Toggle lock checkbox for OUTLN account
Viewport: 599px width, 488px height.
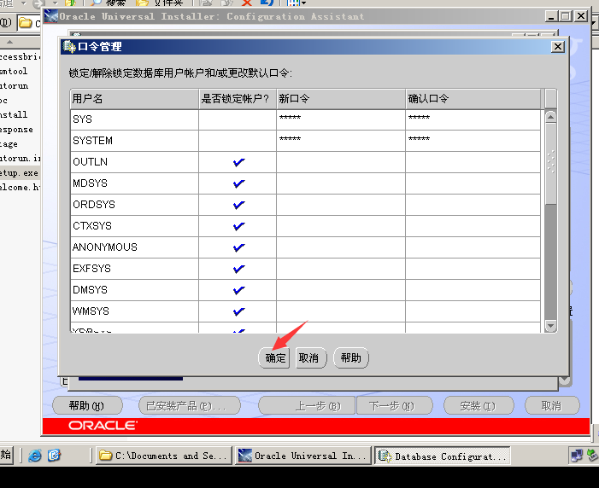(x=238, y=162)
